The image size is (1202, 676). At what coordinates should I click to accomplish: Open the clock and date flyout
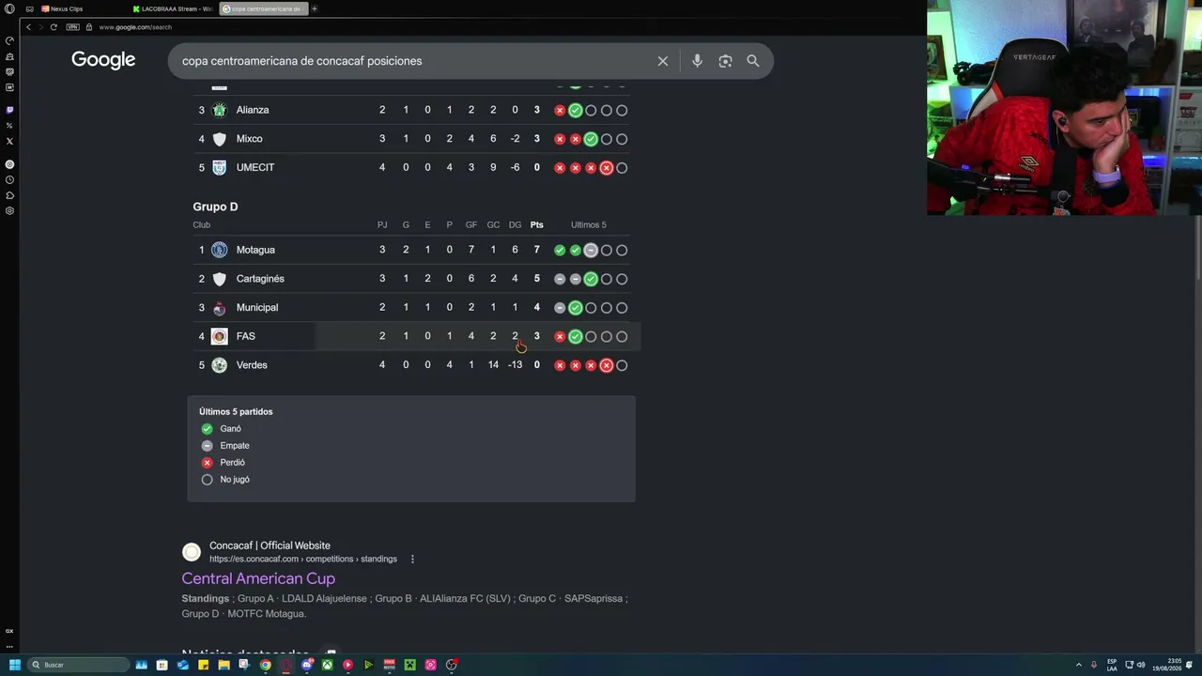(1169, 665)
